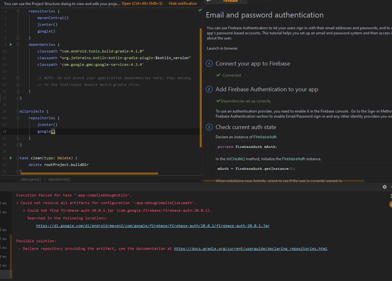Image resolution: width=392 pixels, height=281 pixels.
Task: Select repositories{} breadcrumb
Action: [59, 179]
